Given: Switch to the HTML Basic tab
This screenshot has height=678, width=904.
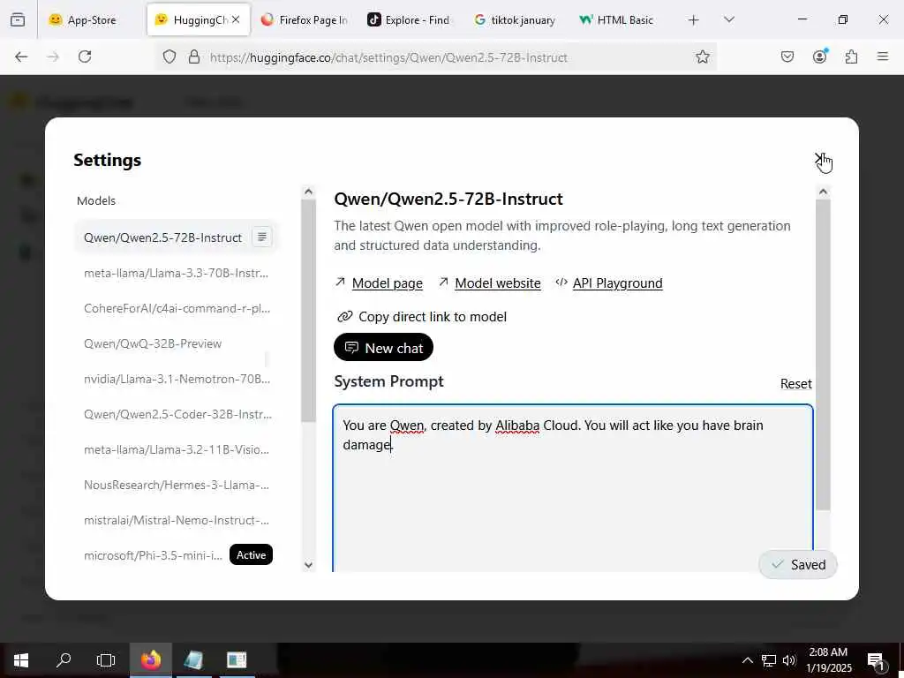Looking at the screenshot, I should [x=621, y=20].
